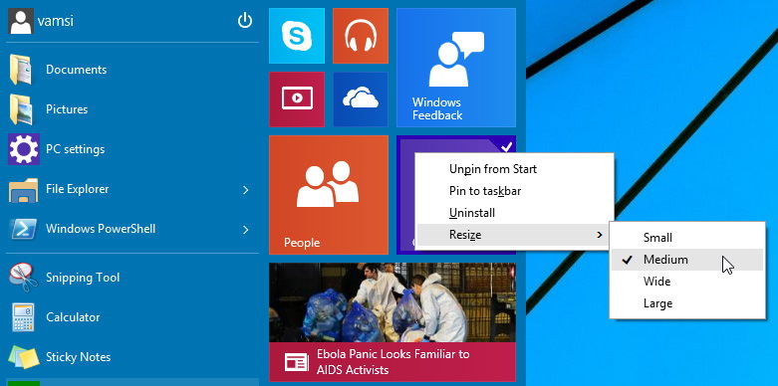The width and height of the screenshot is (778, 386).
Task: Select Wide tile size option
Action: (687, 281)
